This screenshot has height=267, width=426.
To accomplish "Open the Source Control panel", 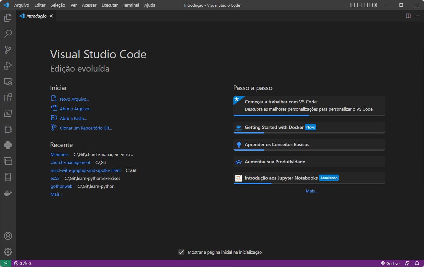I will point(8,50).
